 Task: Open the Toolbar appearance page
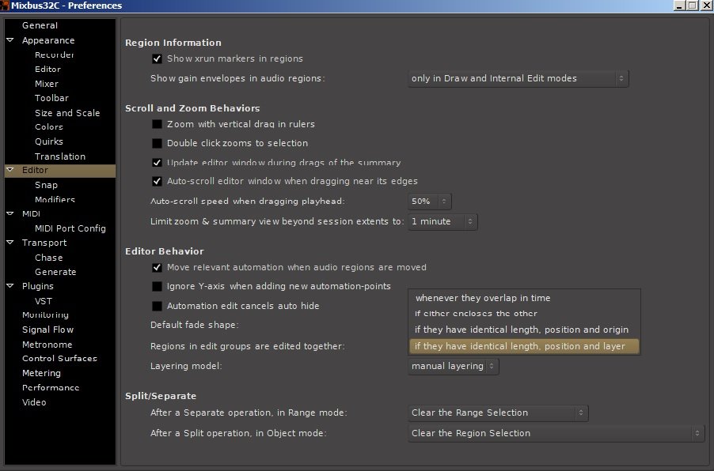click(x=51, y=98)
